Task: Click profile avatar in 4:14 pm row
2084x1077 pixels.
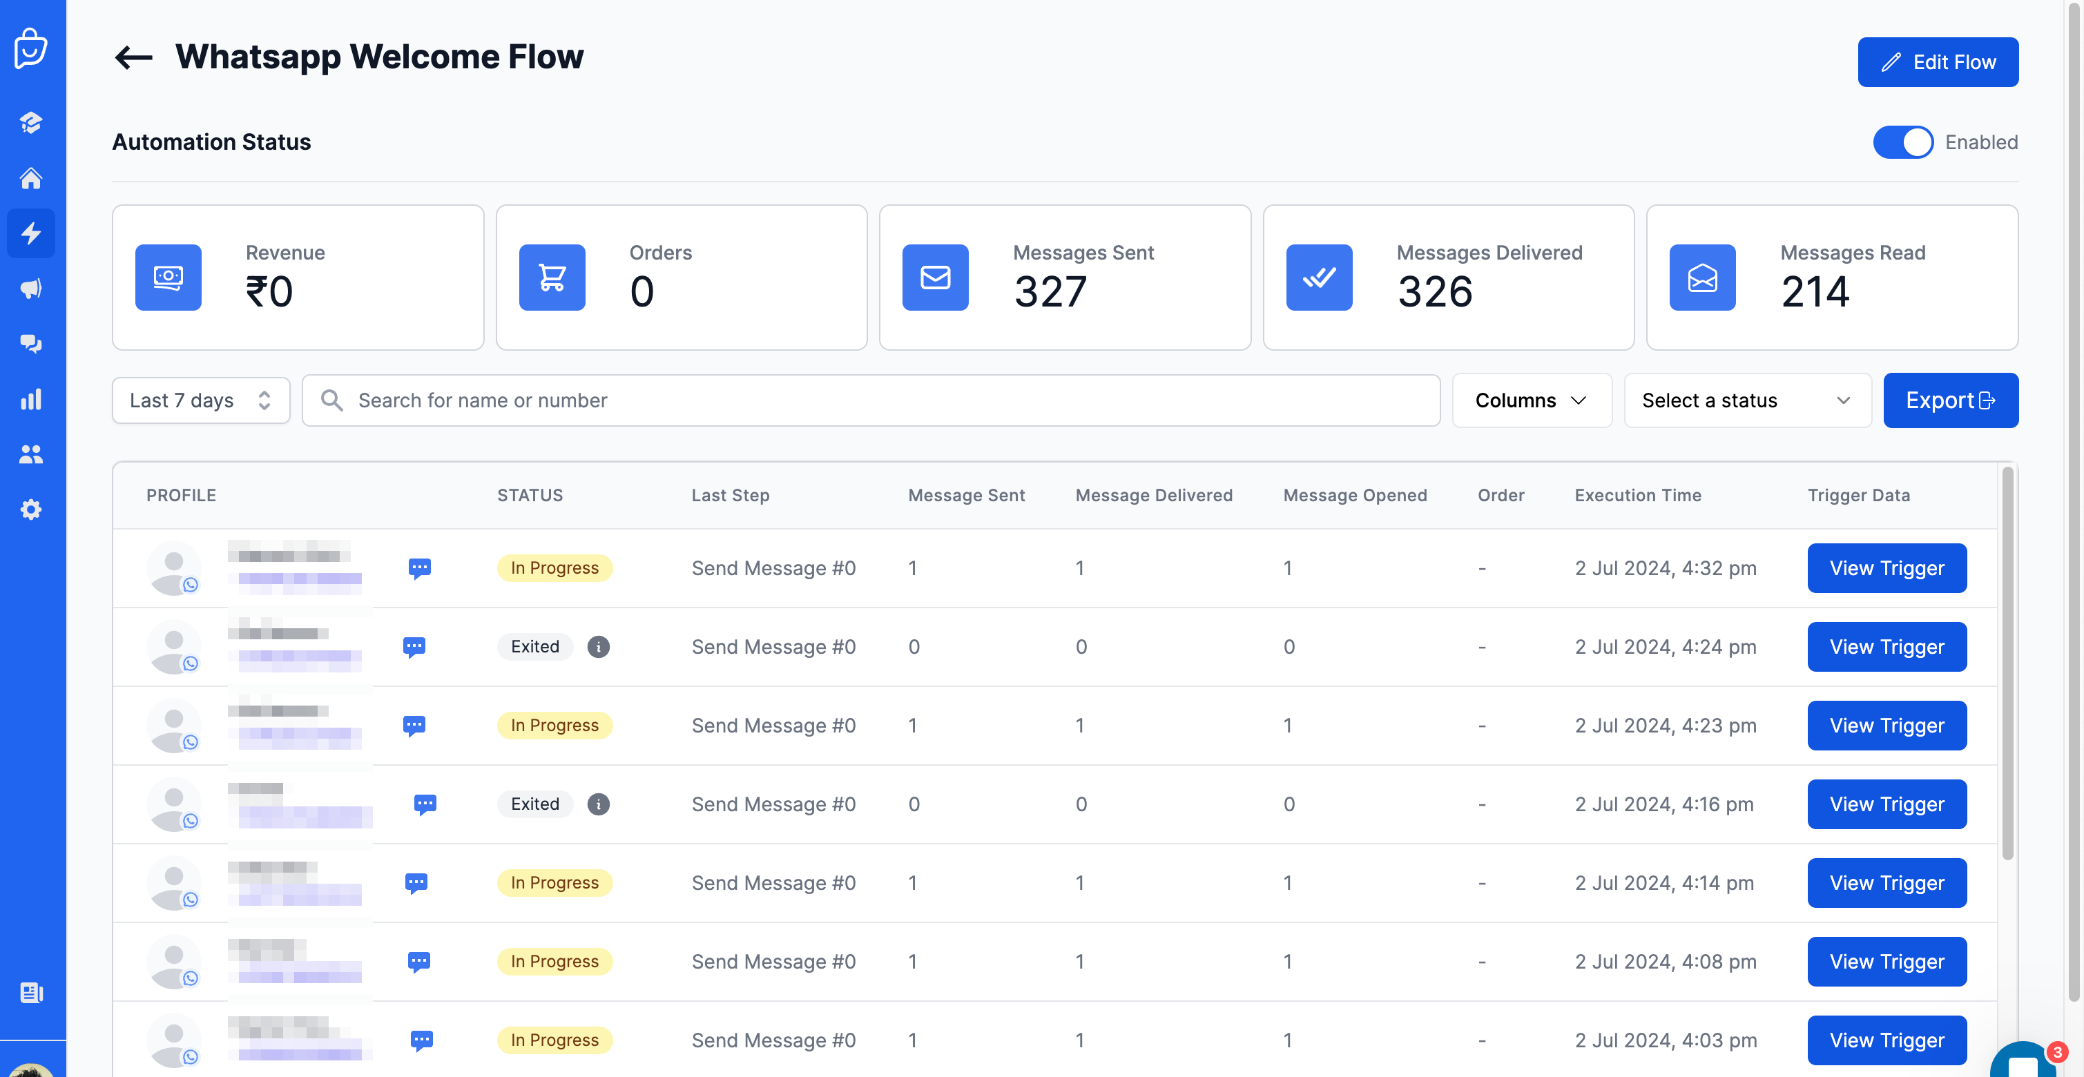Action: pyautogui.click(x=174, y=883)
